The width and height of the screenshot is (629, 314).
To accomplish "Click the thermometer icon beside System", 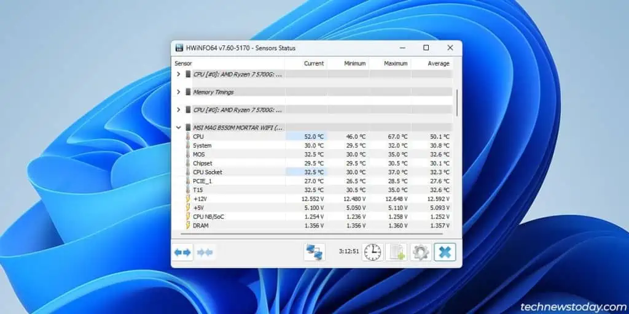I will click(x=187, y=145).
